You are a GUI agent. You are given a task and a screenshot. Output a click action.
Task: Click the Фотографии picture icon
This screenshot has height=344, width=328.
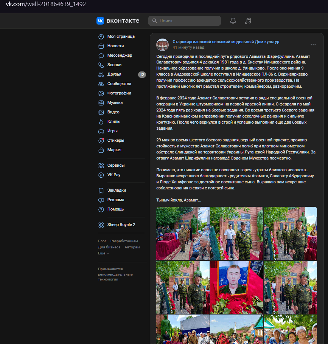point(101,93)
